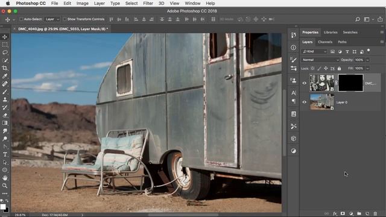
Task: Open the Filter menu
Action: point(148,4)
